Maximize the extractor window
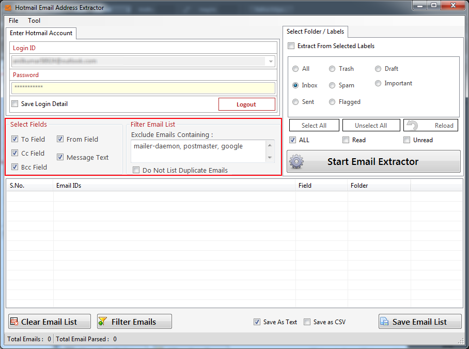Viewport: 469px width, 349px height. tap(434, 5)
